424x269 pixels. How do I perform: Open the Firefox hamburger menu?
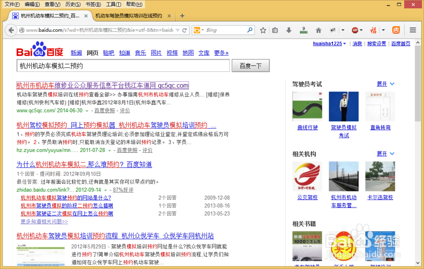(x=413, y=30)
